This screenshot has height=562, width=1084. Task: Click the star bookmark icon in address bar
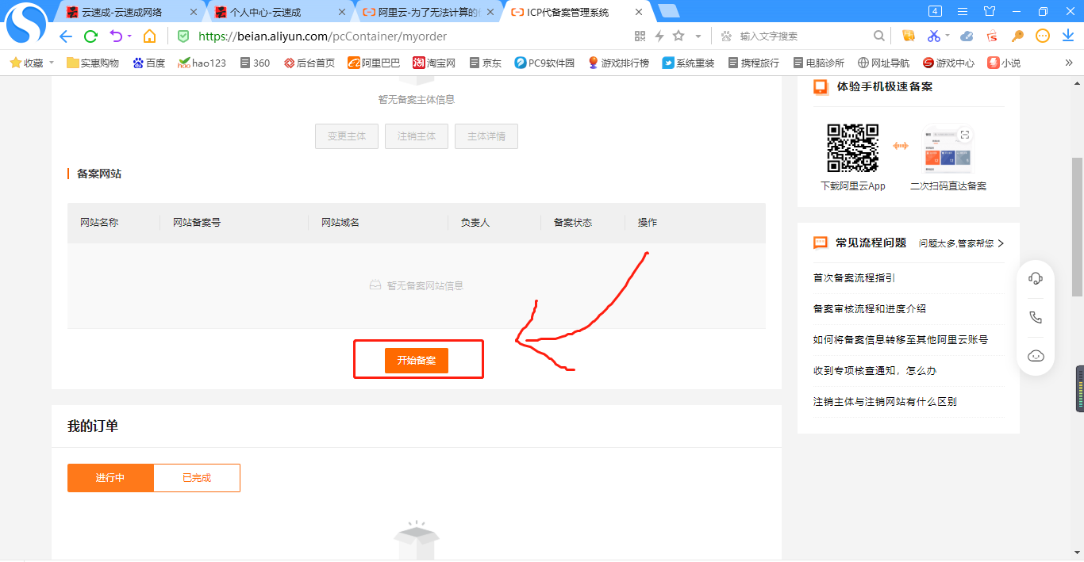click(678, 36)
